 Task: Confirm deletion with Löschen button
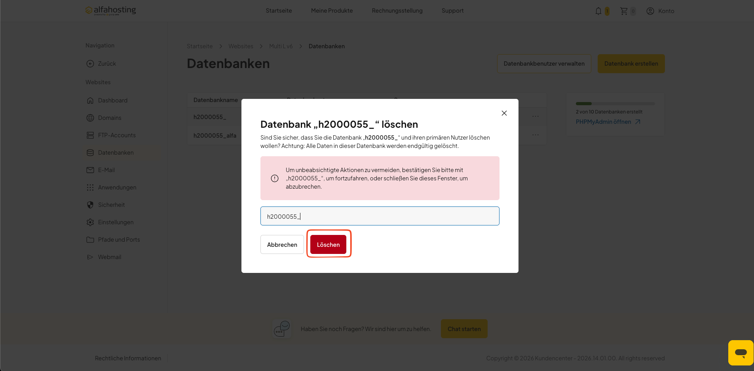pos(328,244)
